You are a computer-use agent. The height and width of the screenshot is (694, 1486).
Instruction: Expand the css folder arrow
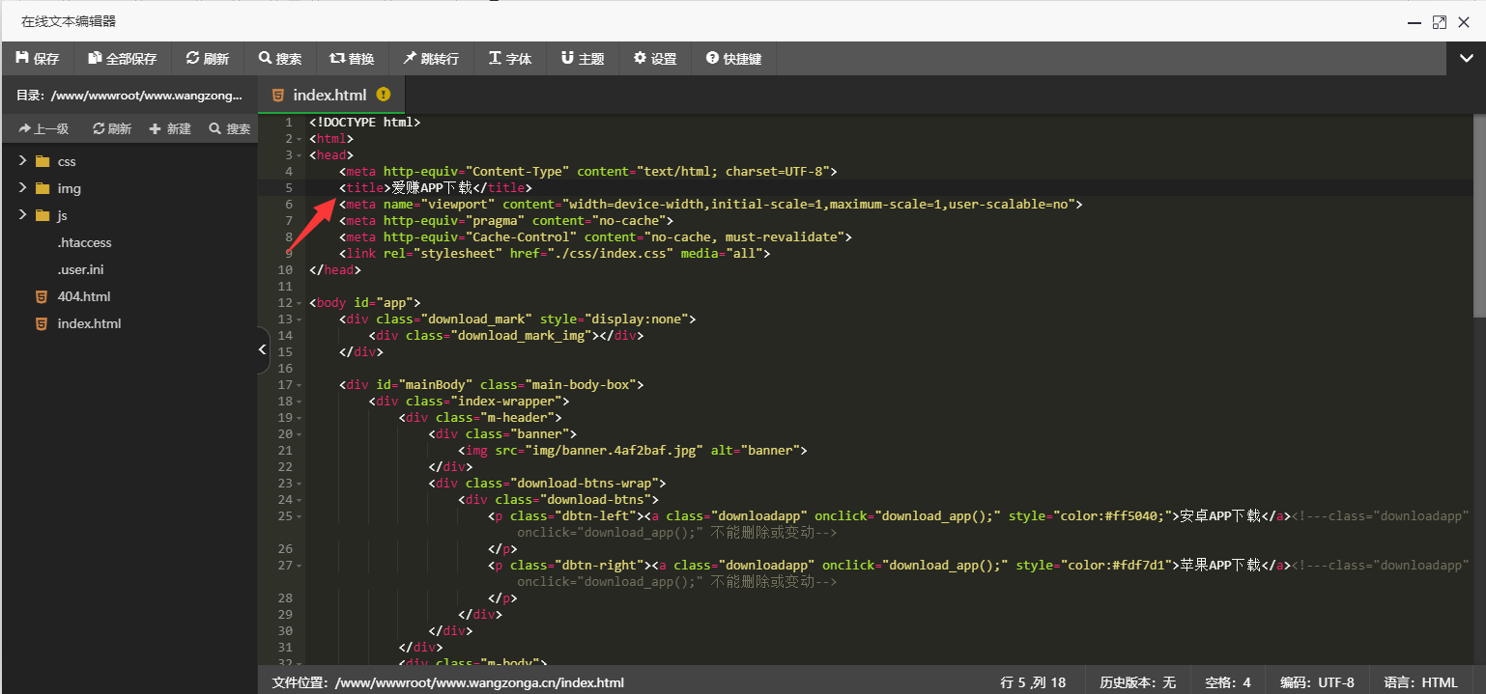(22, 161)
